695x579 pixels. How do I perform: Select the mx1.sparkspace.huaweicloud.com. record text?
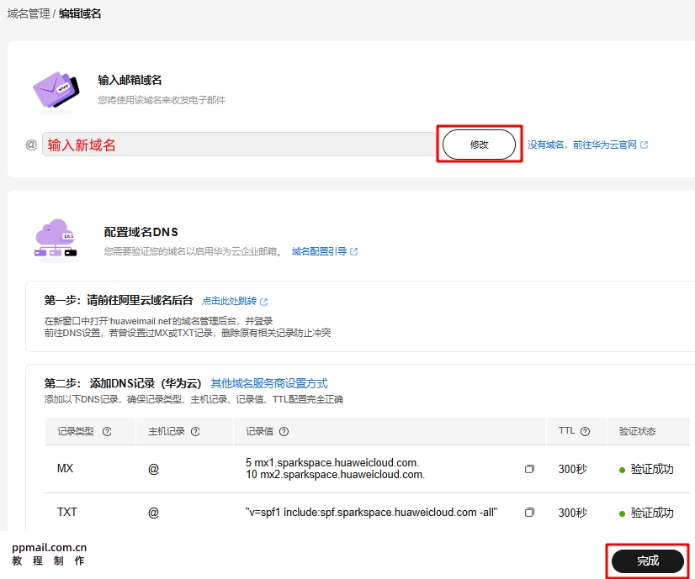pyautogui.click(x=332, y=462)
